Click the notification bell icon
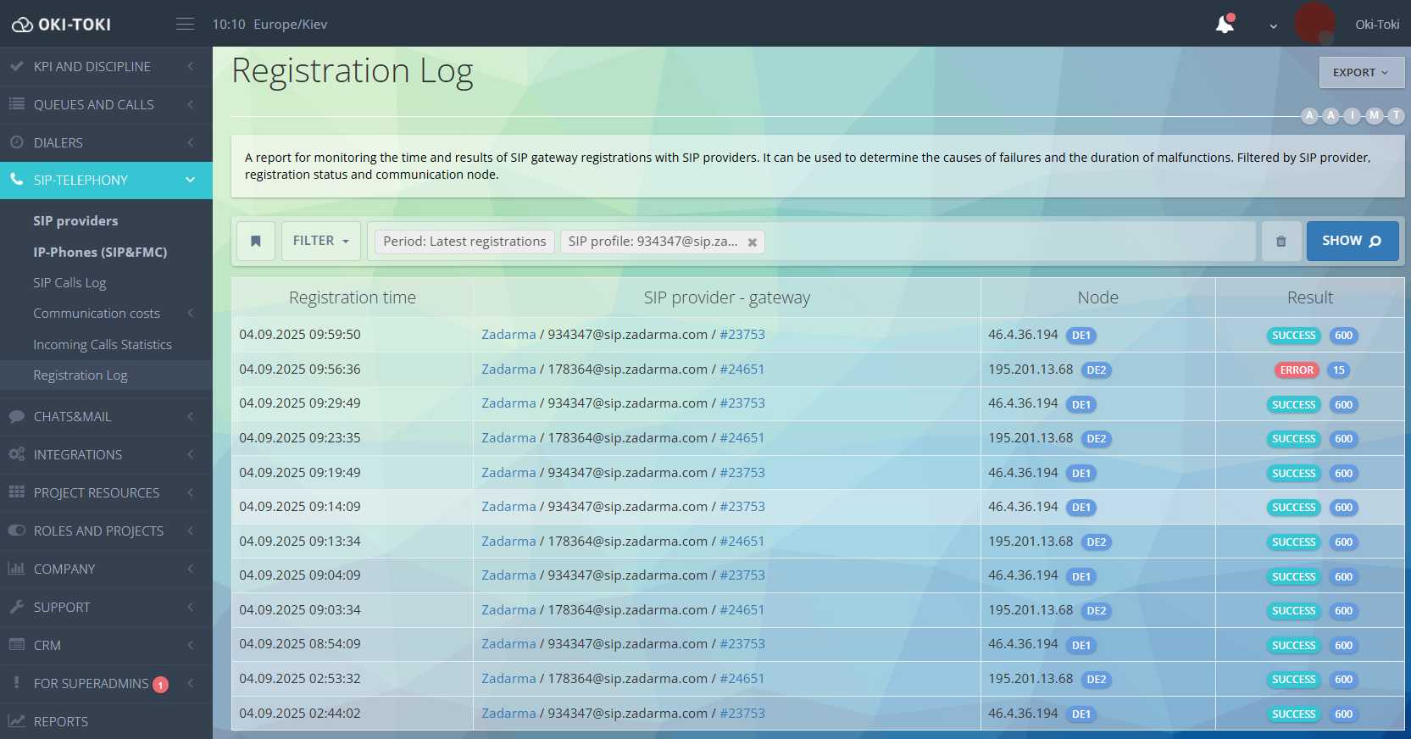1411x739 pixels. point(1225,25)
